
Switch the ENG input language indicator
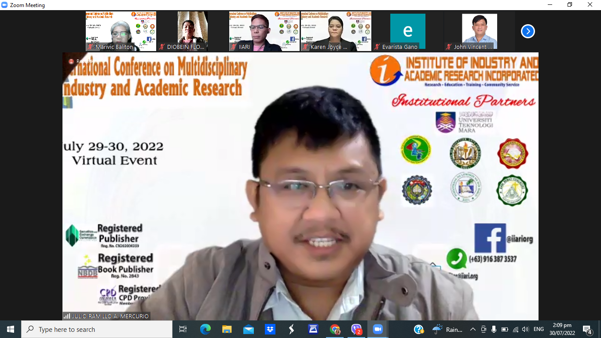click(x=539, y=329)
